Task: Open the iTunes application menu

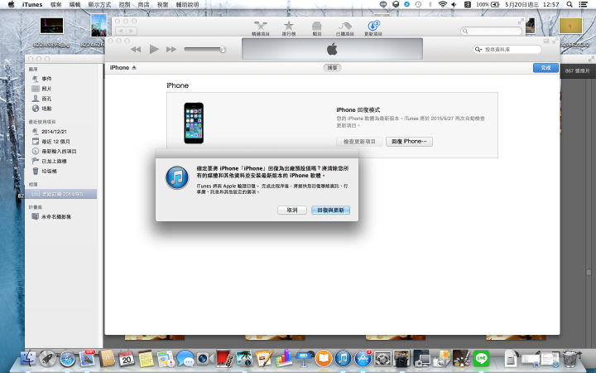Action: [32, 5]
